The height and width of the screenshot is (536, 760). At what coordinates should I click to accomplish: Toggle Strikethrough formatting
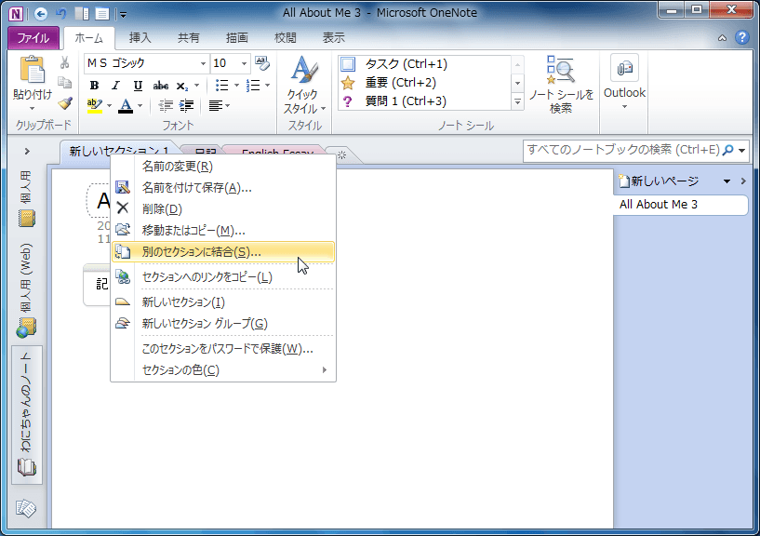point(160,86)
